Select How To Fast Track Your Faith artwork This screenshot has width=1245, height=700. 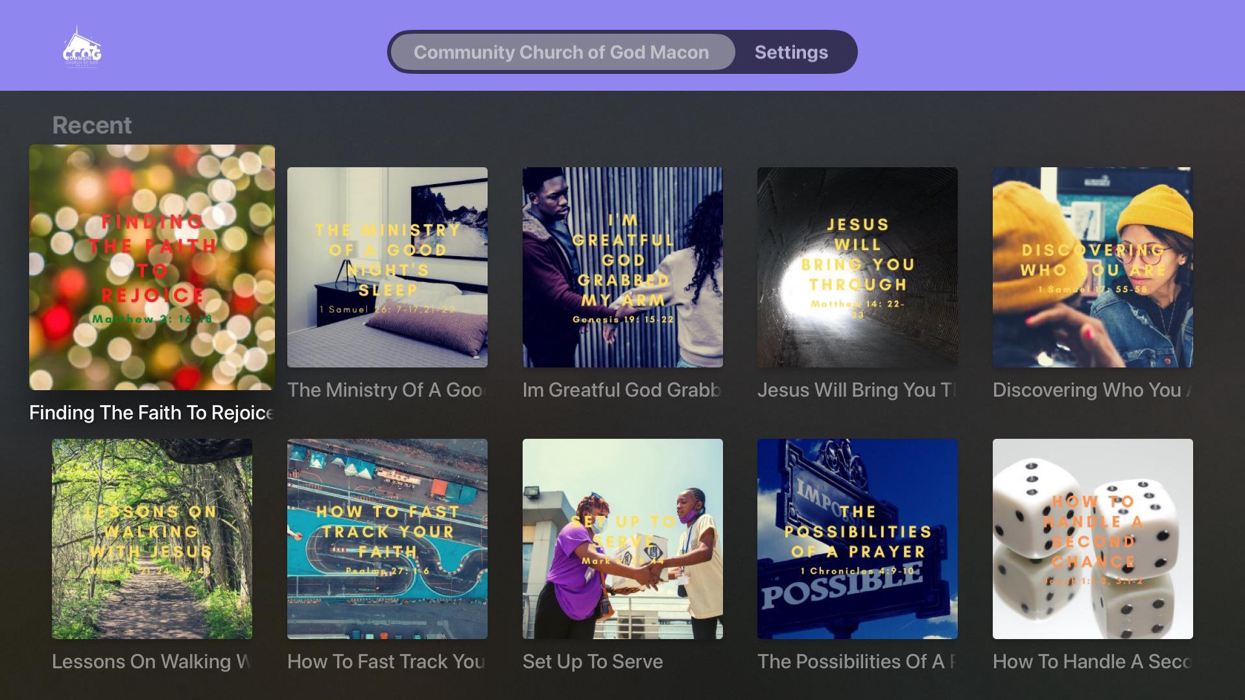pos(387,539)
